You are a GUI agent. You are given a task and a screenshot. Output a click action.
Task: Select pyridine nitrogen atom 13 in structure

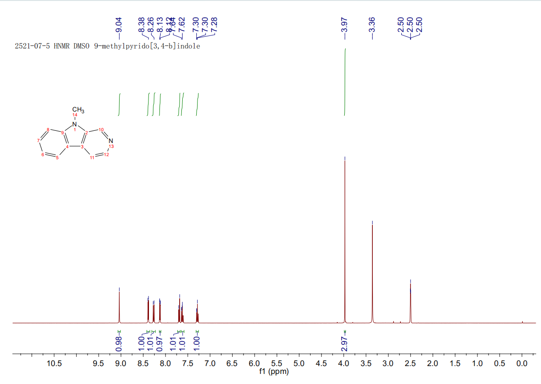pyautogui.click(x=111, y=141)
